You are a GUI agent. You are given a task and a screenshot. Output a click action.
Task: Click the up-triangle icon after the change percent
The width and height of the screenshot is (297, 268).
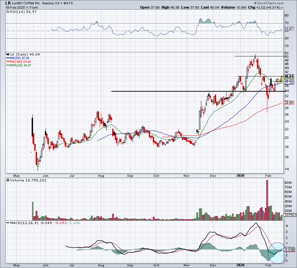[x=282, y=8]
